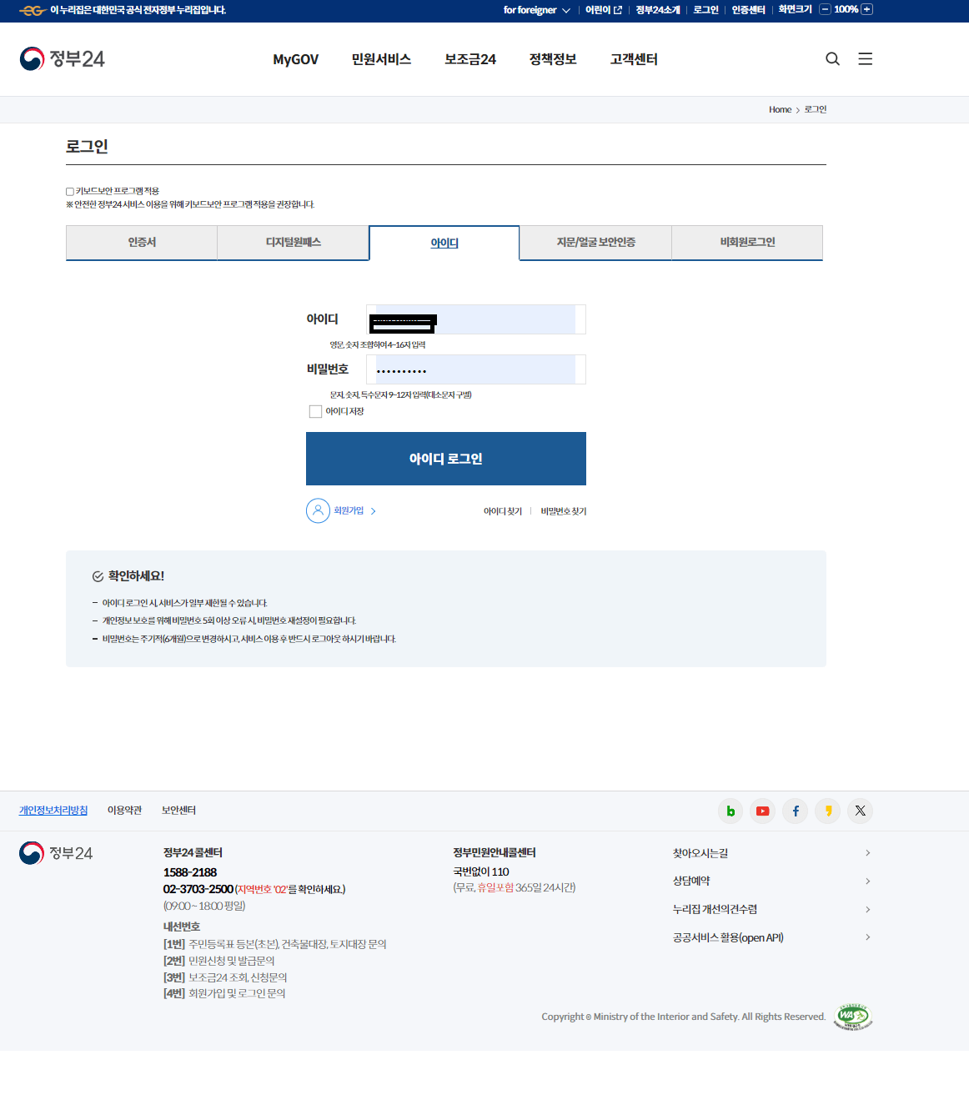Image resolution: width=969 pixels, height=1100 pixels.
Task: Open the Facebook icon
Action: point(796,811)
